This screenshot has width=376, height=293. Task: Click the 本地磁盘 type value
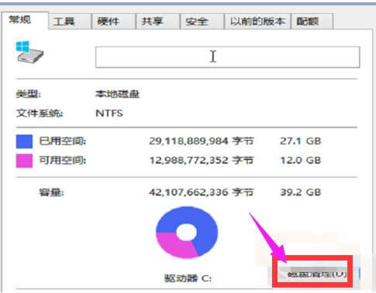(117, 94)
